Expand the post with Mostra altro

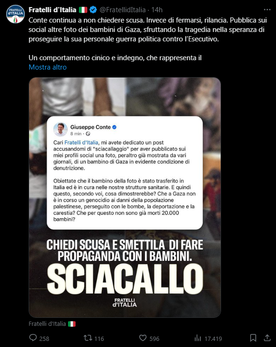(x=47, y=67)
